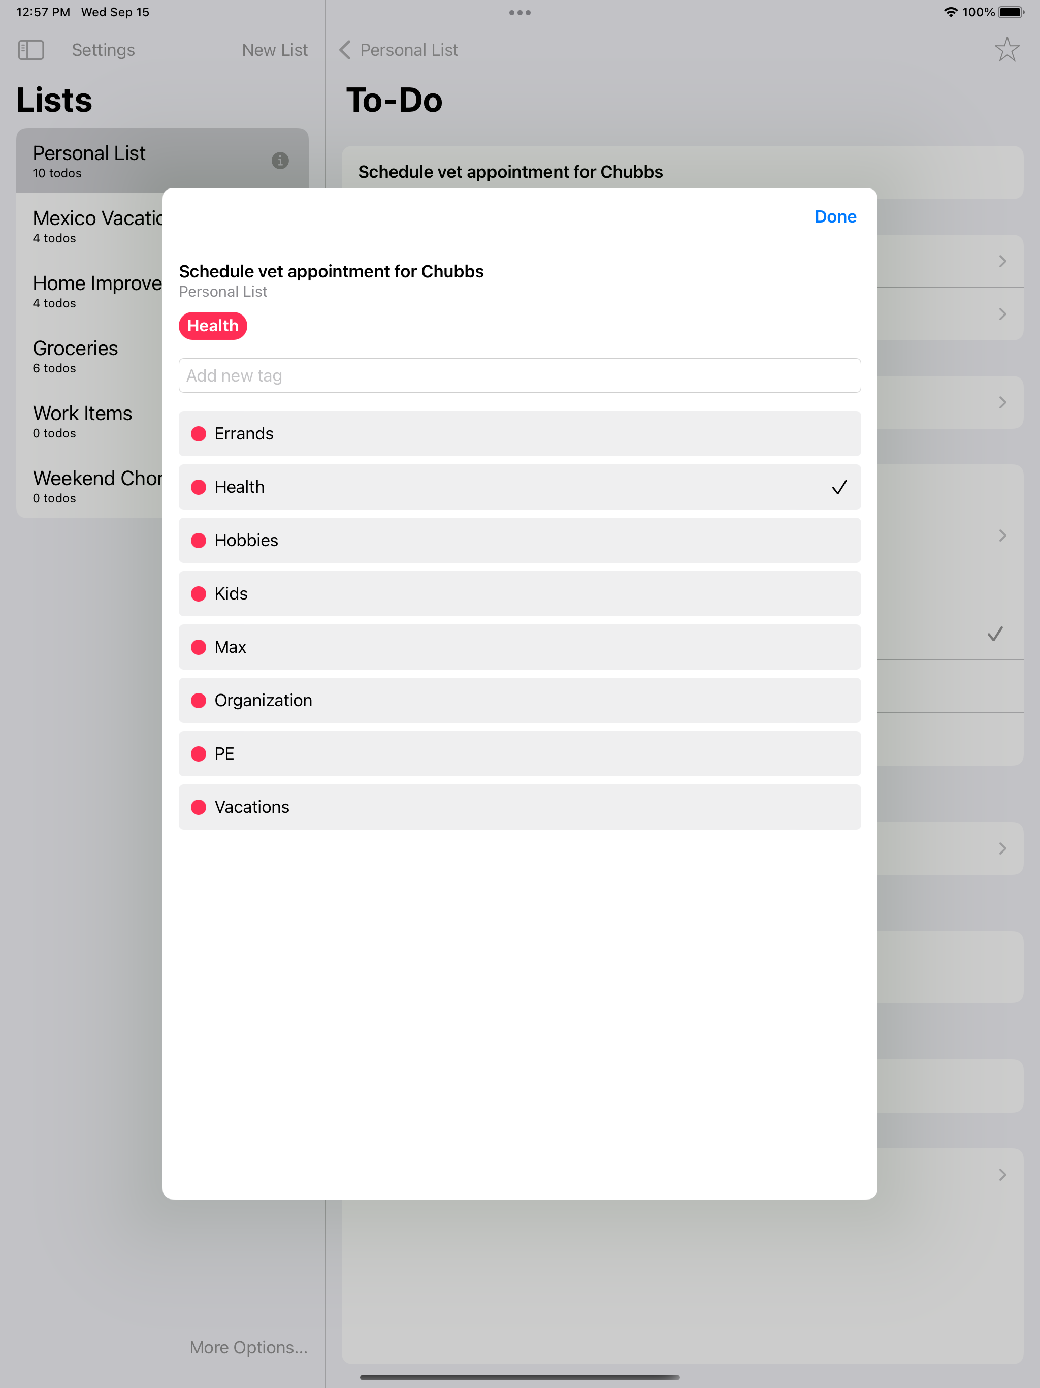The height and width of the screenshot is (1388, 1040).
Task: Uncheck the Health tag row
Action: pos(519,487)
